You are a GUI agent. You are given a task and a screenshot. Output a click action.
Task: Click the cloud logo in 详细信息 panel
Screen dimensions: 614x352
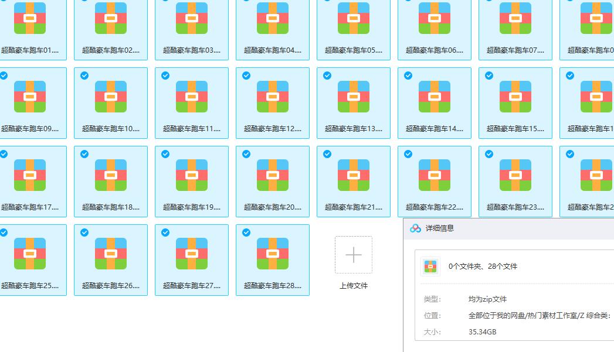[415, 228]
